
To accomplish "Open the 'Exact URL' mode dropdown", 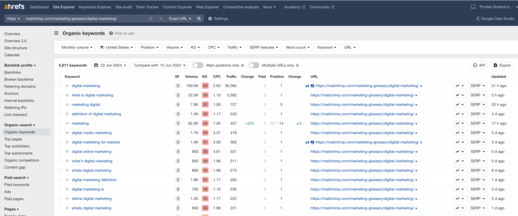I will pos(180,19).
